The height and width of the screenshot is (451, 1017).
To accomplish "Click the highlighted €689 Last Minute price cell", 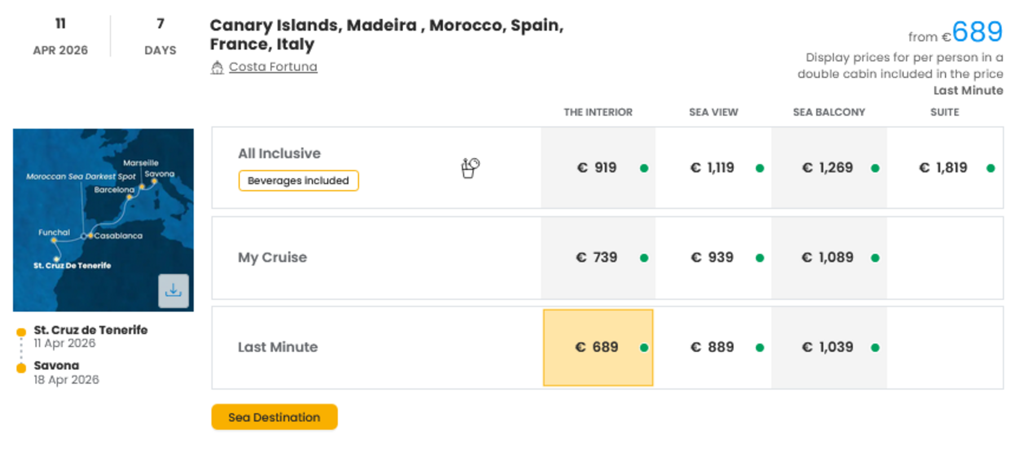I will (x=597, y=347).
